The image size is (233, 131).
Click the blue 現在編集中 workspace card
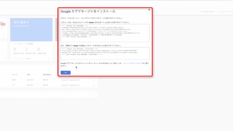31,30
